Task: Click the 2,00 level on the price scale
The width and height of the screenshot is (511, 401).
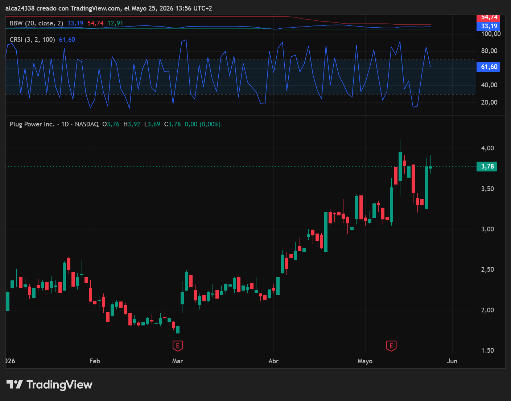Action: point(487,310)
